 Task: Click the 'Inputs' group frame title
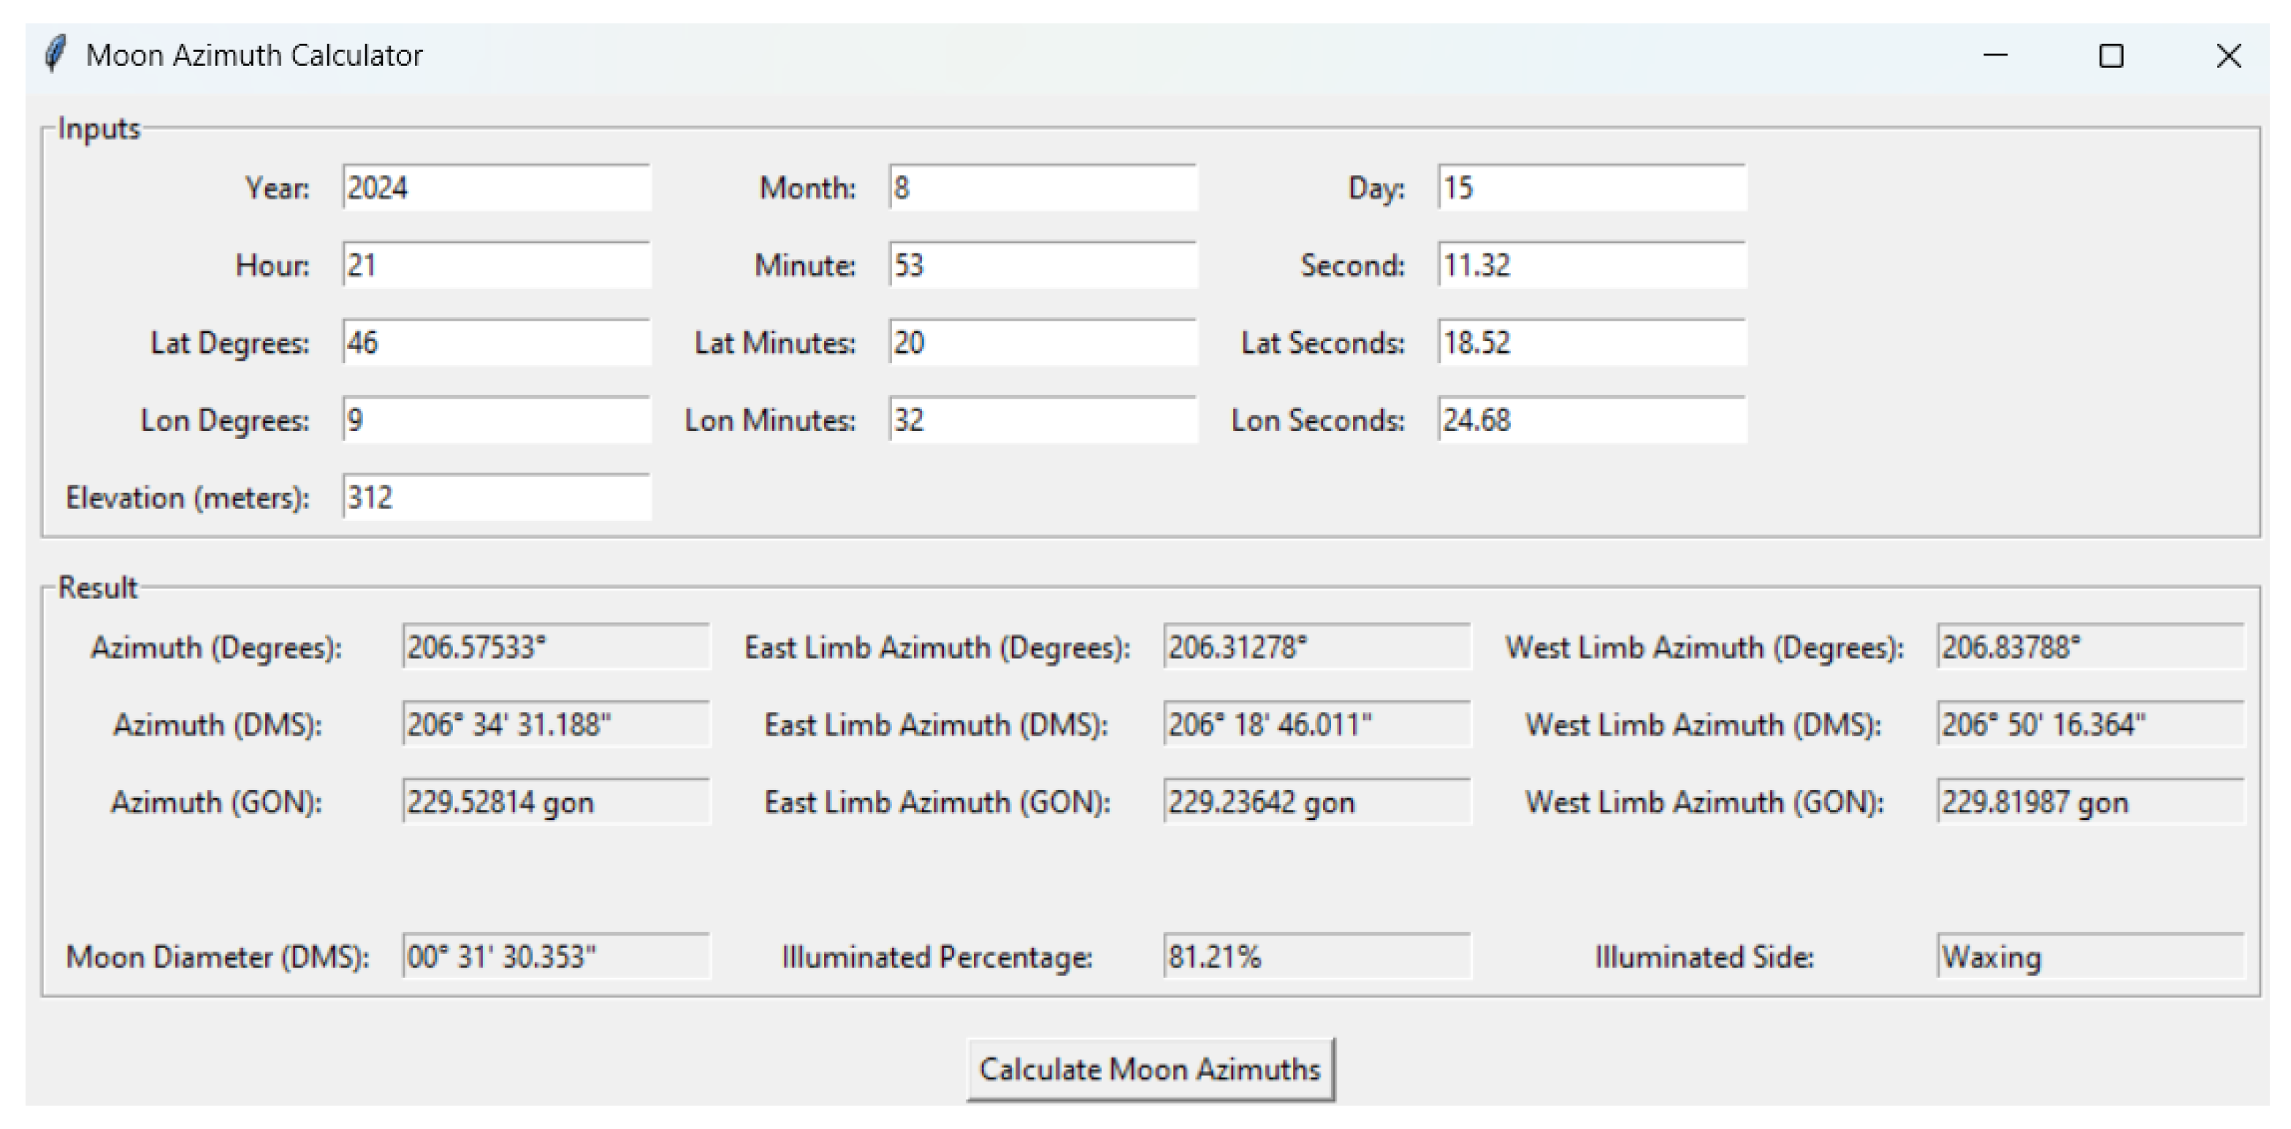99,129
